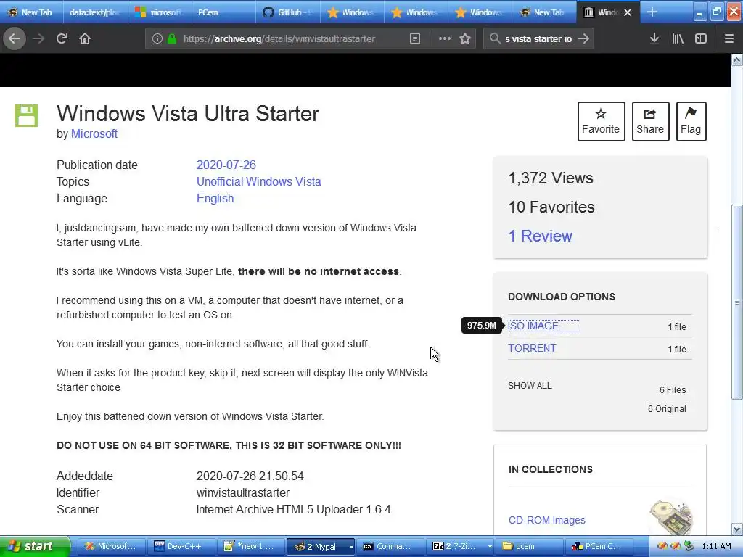This screenshot has width=743, height=557.
Task: Click the CD-ROM collection thumbnail image
Action: pyautogui.click(x=671, y=518)
